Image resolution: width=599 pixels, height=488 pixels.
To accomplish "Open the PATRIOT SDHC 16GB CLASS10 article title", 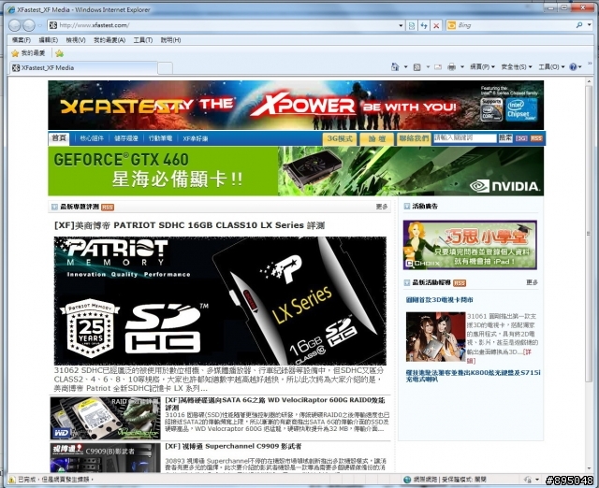I will tap(189, 225).
